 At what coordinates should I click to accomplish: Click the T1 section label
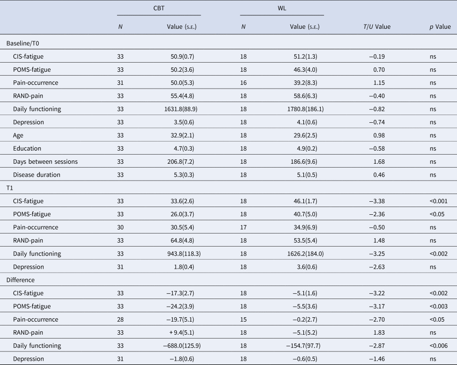point(10,188)
